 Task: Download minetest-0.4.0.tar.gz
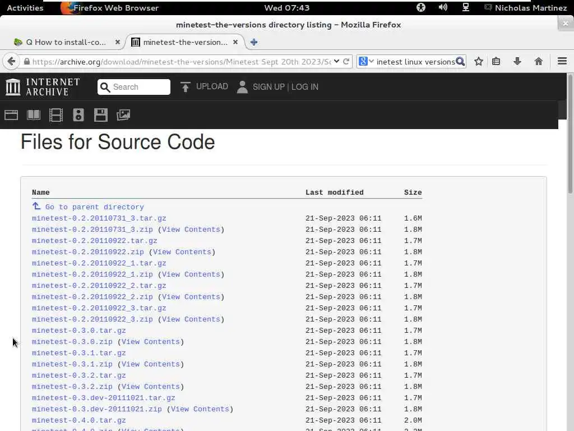78,420
